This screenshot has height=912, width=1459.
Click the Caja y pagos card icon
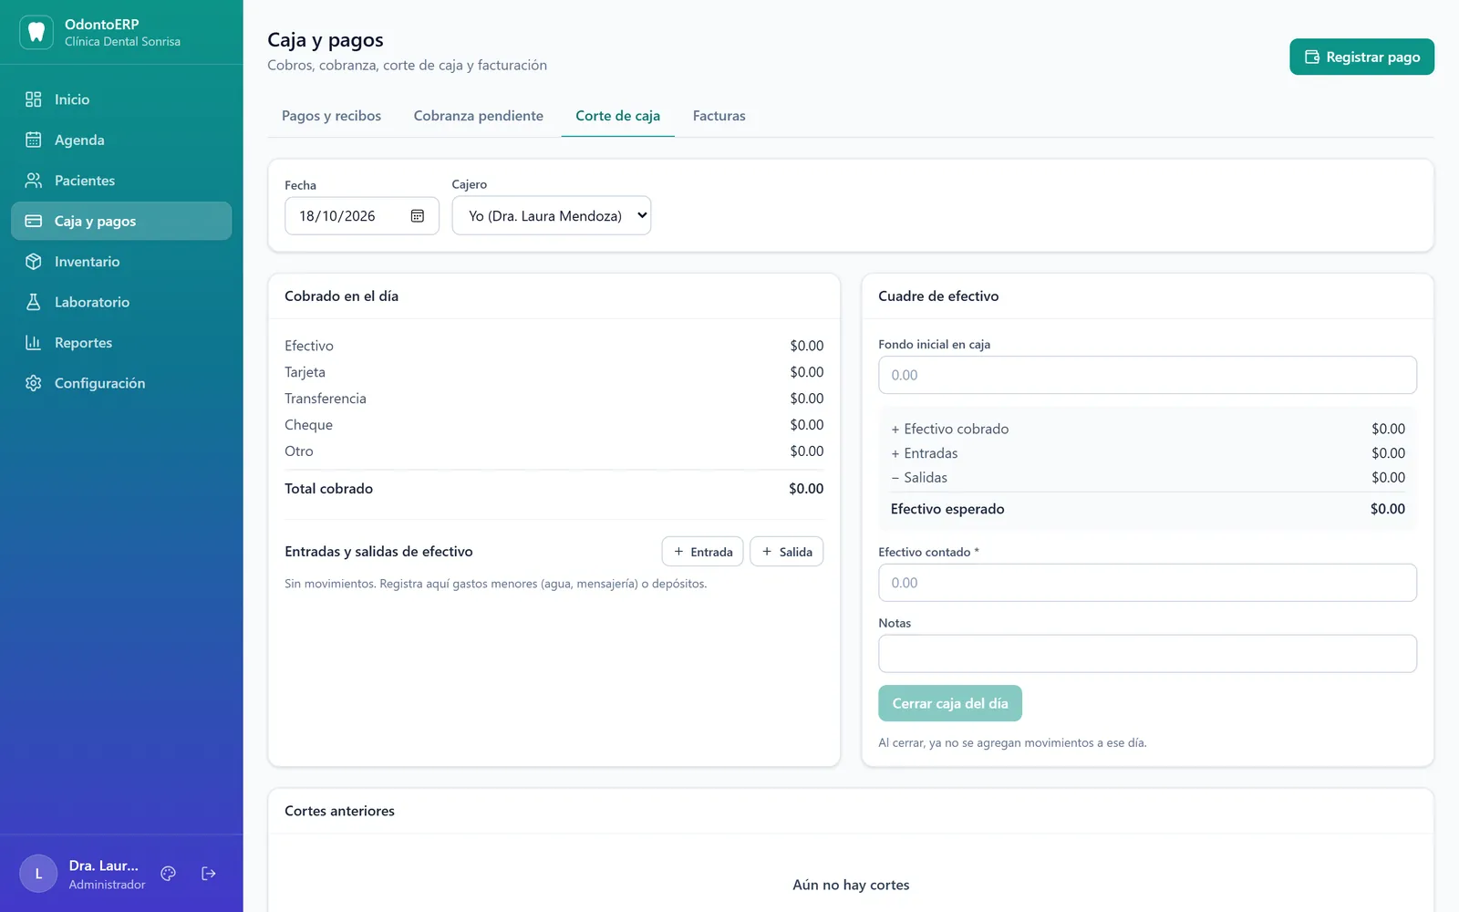(34, 221)
